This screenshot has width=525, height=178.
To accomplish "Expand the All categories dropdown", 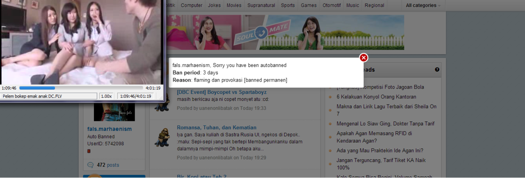I will click(423, 5).
